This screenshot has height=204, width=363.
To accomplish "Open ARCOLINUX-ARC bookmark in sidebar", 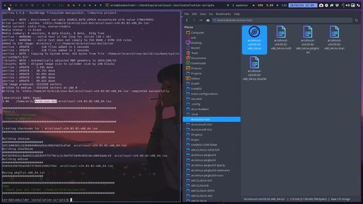I will click(x=200, y=195).
